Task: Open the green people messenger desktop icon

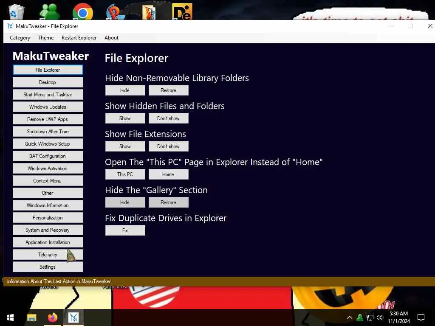Action: tap(49, 11)
